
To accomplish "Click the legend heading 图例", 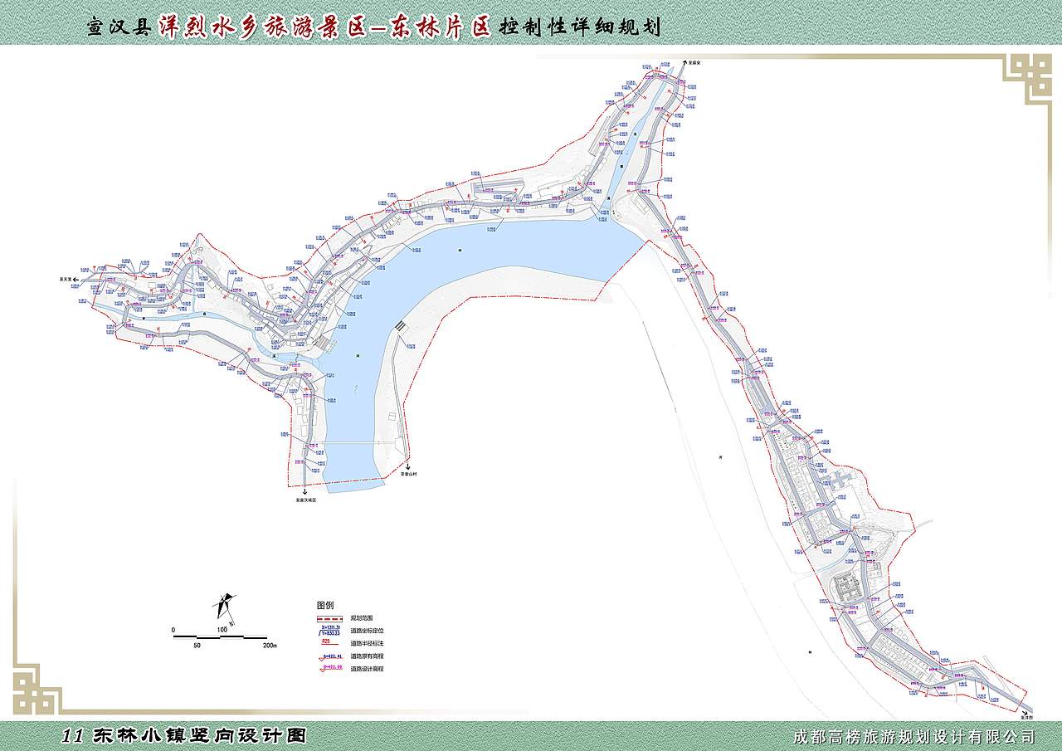I will [x=325, y=605].
